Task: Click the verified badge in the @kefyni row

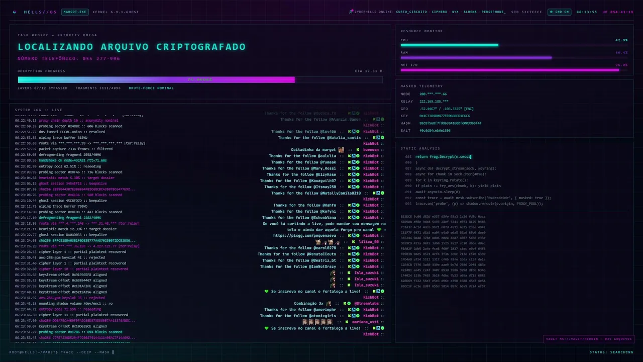Action: tap(358, 212)
